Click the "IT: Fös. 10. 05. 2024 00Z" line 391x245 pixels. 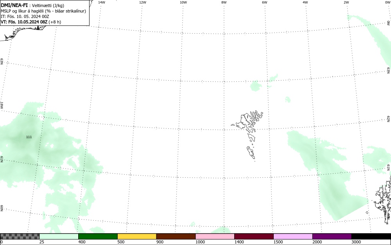pos(25,16)
